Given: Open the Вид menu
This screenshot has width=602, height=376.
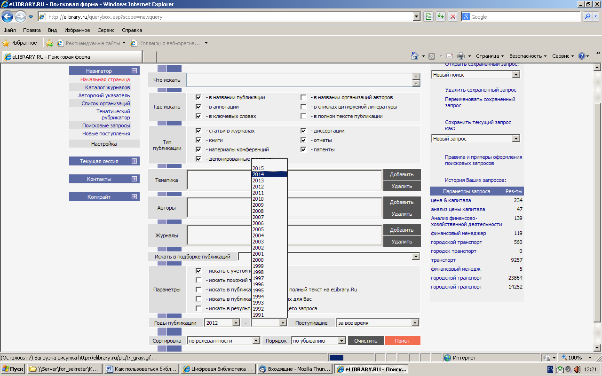Looking at the screenshot, I should pyautogui.click(x=52, y=30).
